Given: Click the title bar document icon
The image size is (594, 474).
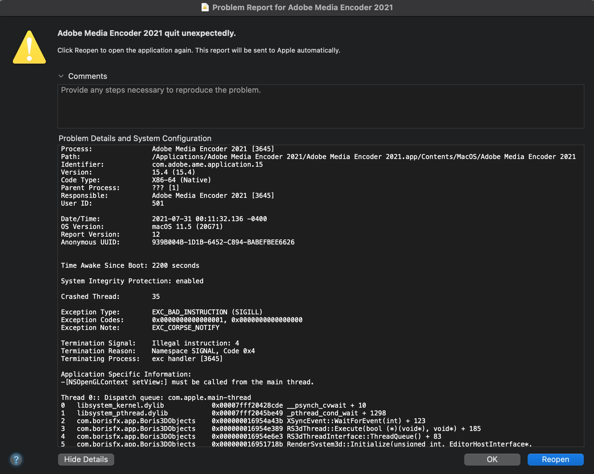Looking at the screenshot, I should [x=205, y=7].
